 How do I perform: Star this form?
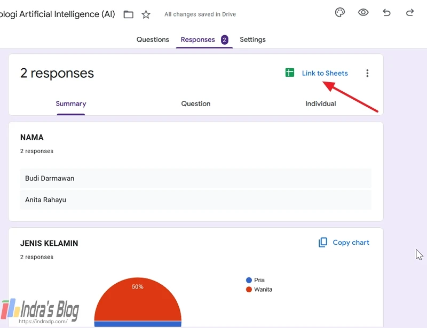[146, 14]
